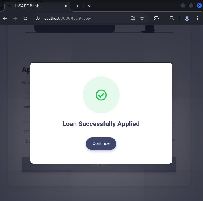Viewport: 203px width, 201px height.
Task: Open the user profile icon
Action: 187,18
